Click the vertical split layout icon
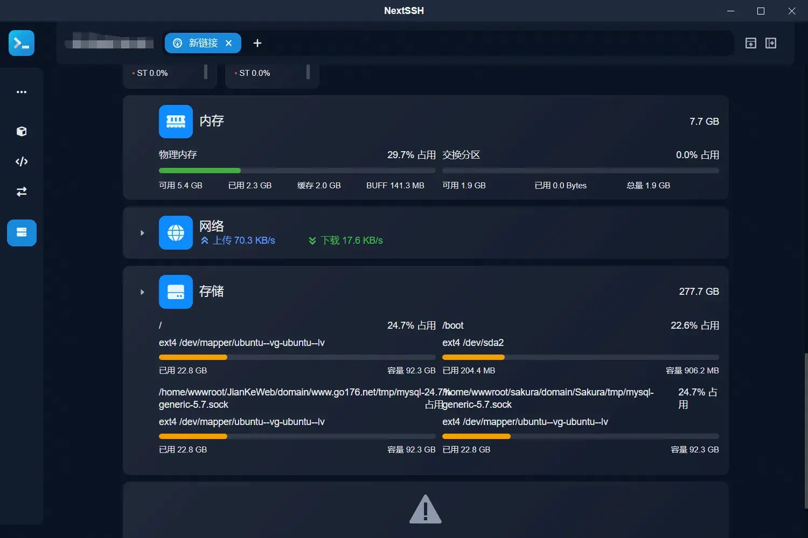The height and width of the screenshot is (538, 808). [x=771, y=43]
